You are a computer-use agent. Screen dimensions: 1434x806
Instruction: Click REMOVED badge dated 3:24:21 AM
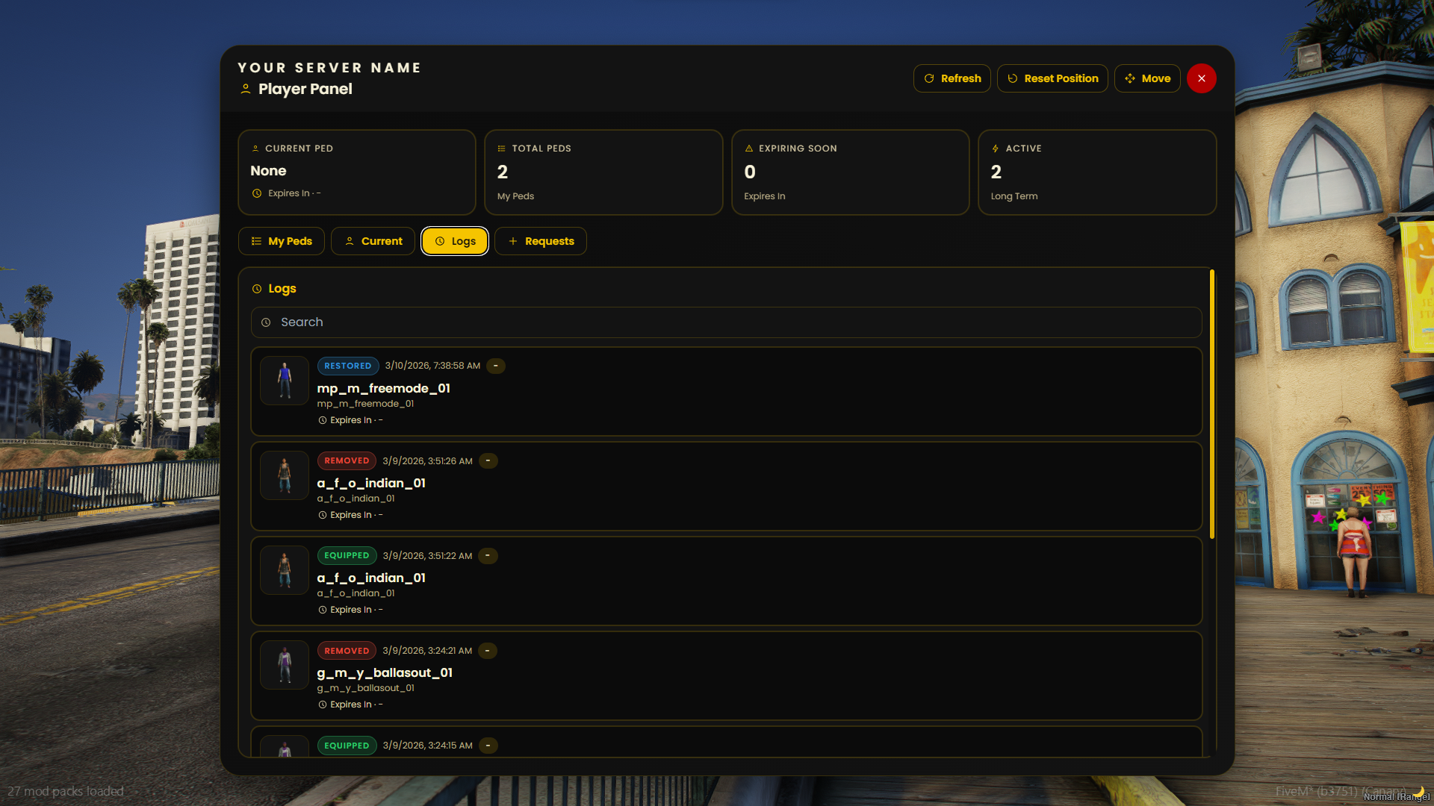point(347,650)
